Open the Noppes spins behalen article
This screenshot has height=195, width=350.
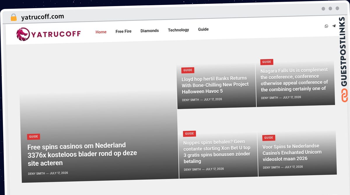point(217,151)
